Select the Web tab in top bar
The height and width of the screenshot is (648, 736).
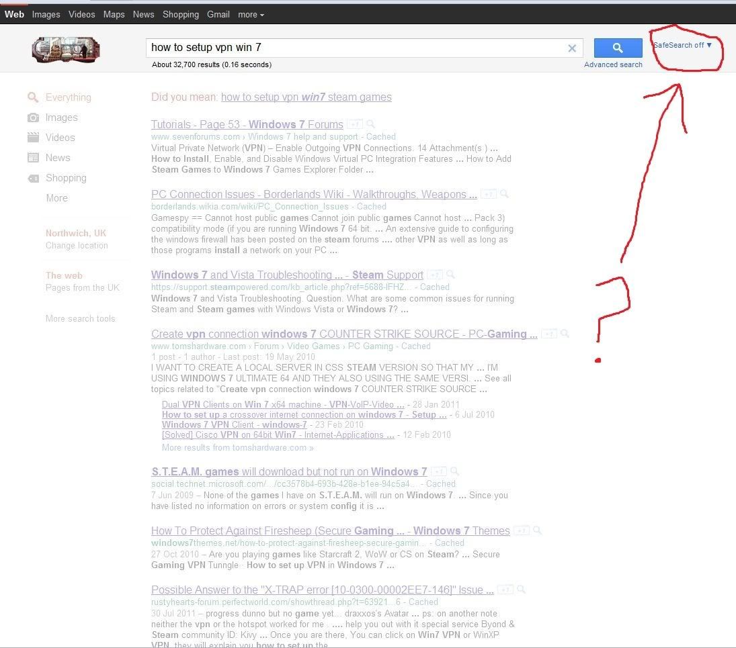[15, 15]
